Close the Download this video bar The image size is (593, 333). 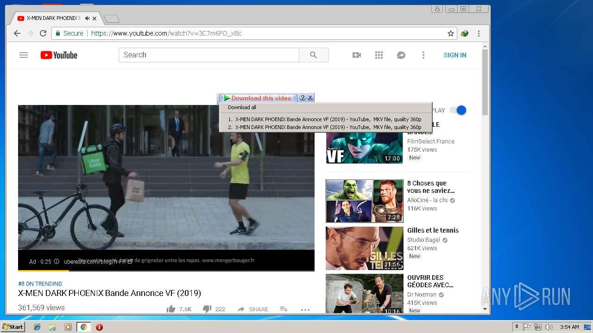(310, 98)
